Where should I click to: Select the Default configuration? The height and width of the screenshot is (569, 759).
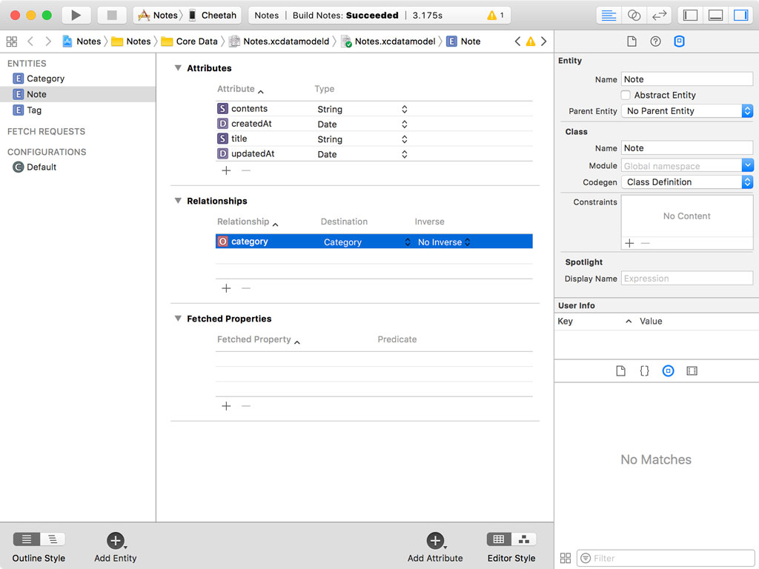42,167
